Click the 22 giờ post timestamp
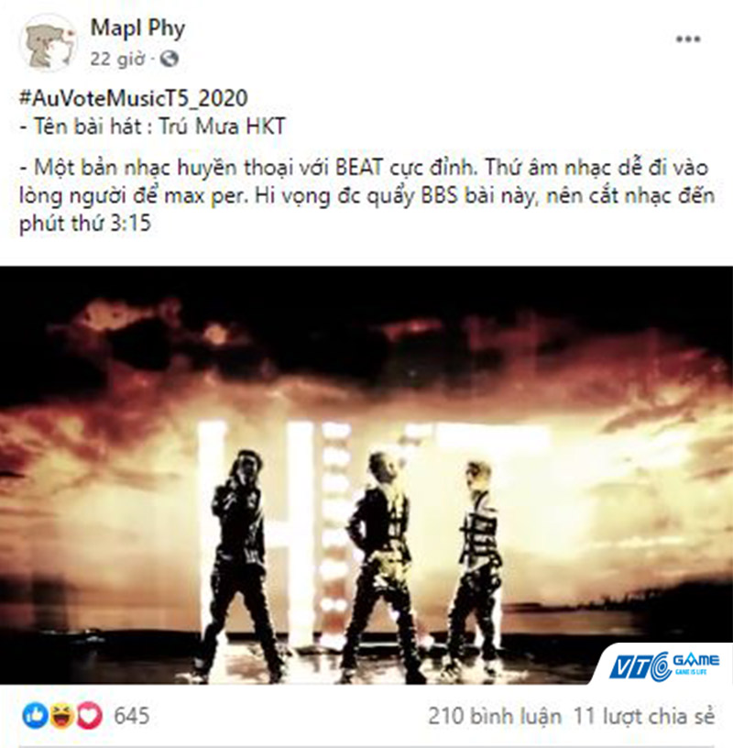The height and width of the screenshot is (748, 733). (x=117, y=59)
